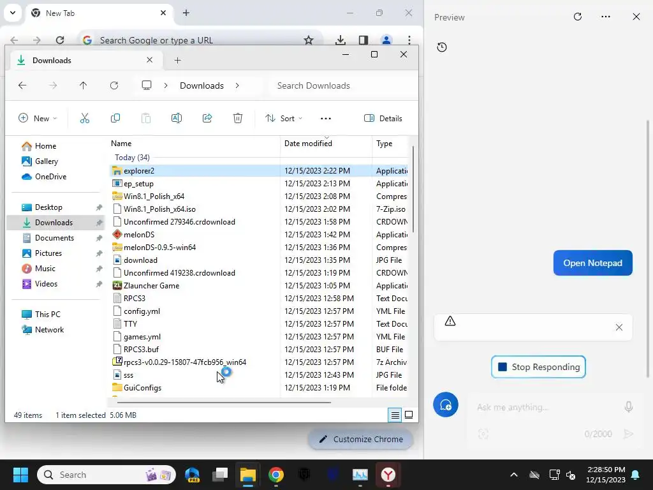Add a new Explorer tab
The height and width of the screenshot is (490, 653).
tap(177, 61)
